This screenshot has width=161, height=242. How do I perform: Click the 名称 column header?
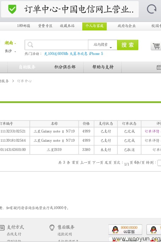point(54,124)
